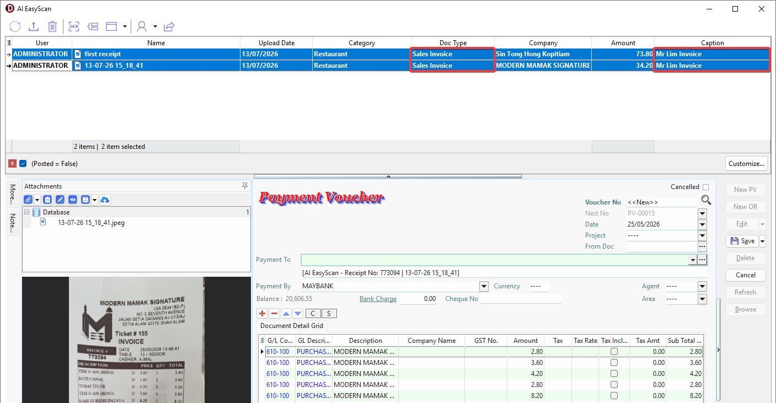776x403 pixels.
Task: Click the floppy disk icon in Attachments toolbar
Action: (x=85, y=200)
